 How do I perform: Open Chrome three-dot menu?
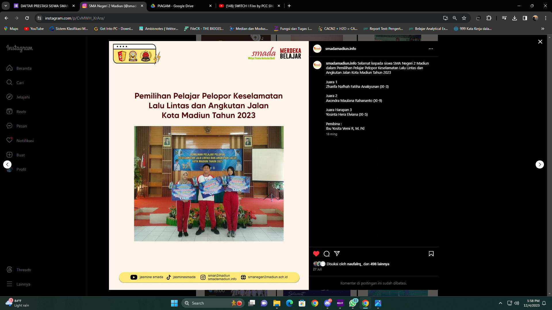point(546,18)
